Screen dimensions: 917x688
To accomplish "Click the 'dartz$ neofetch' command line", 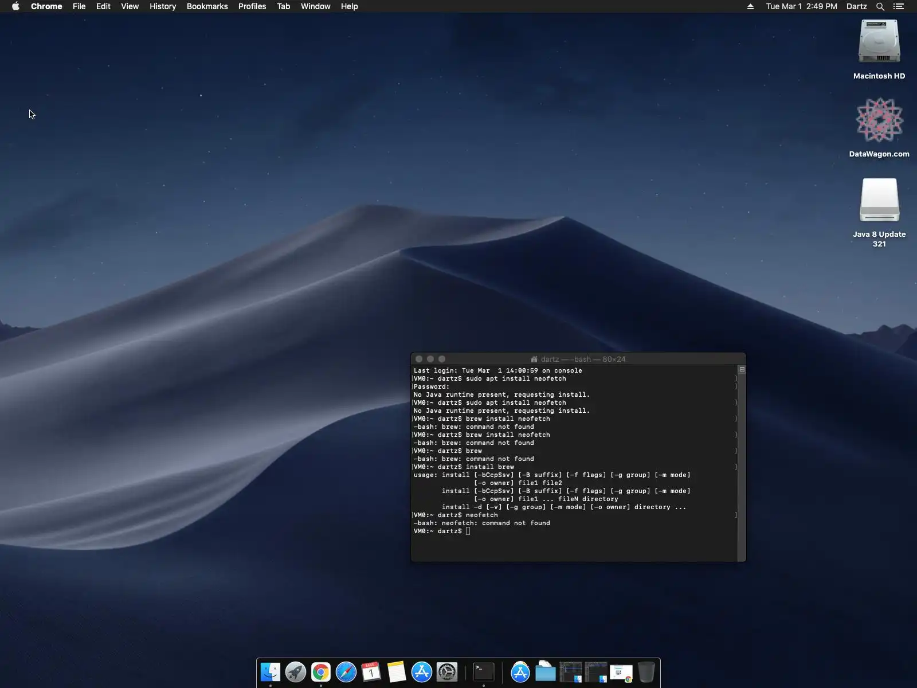I will click(x=456, y=515).
